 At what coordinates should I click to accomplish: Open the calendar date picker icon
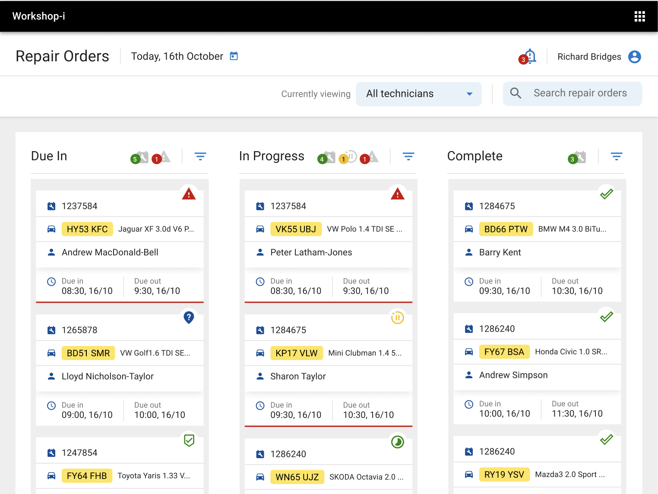click(234, 56)
